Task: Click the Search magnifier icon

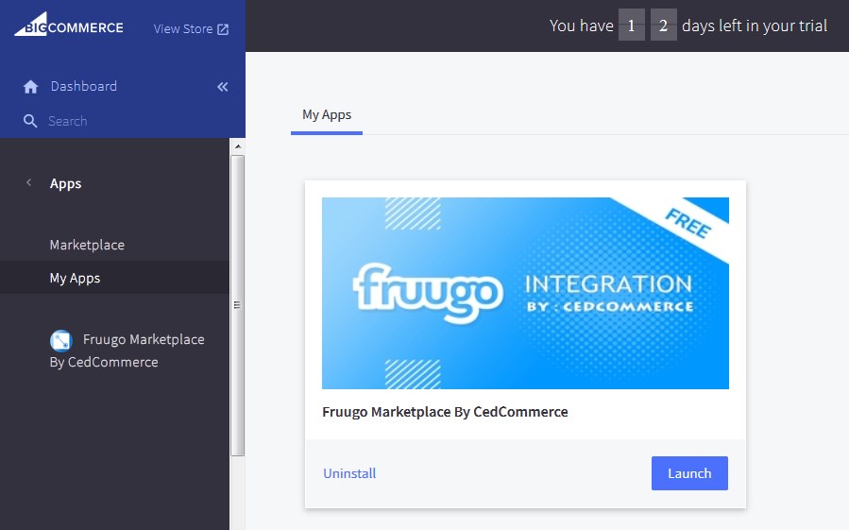Action: (x=30, y=121)
